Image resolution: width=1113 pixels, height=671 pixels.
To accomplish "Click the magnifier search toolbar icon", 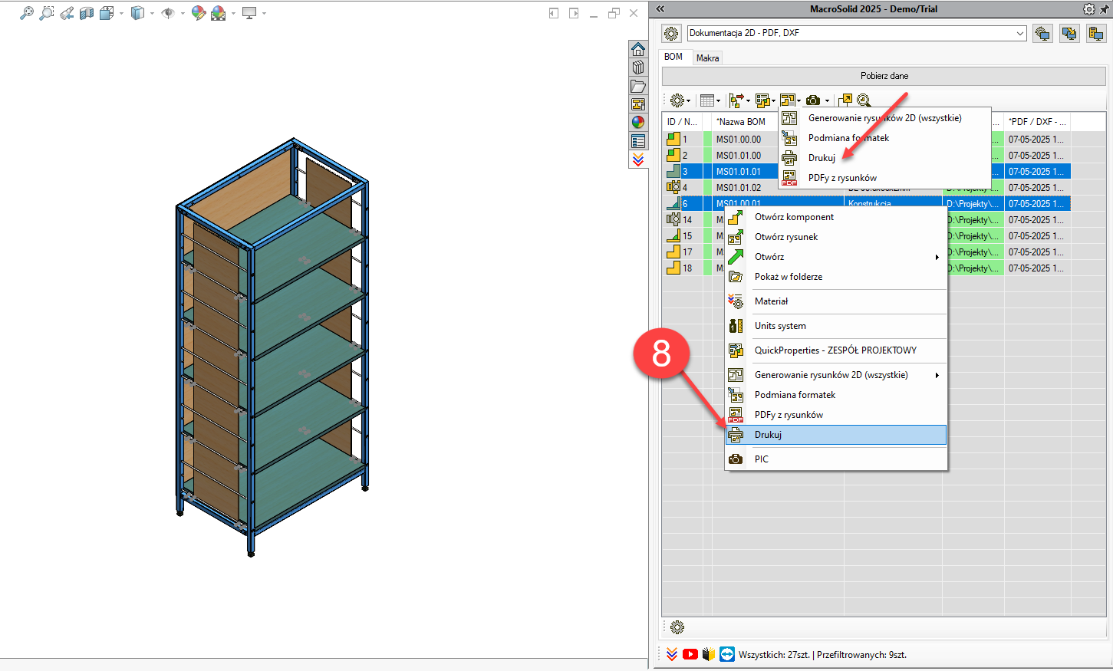I will pos(864,100).
